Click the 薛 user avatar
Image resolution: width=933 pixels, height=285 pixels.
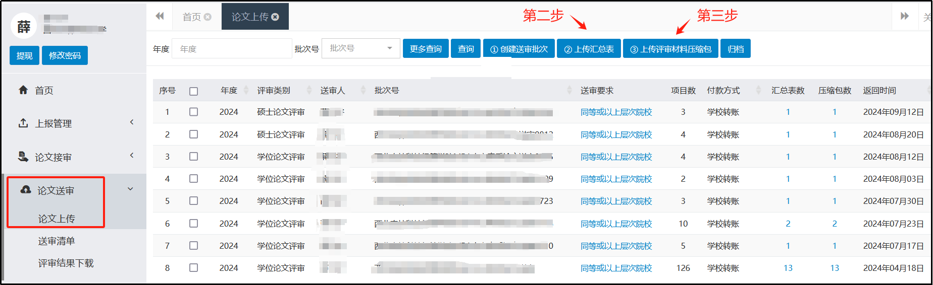(x=24, y=26)
